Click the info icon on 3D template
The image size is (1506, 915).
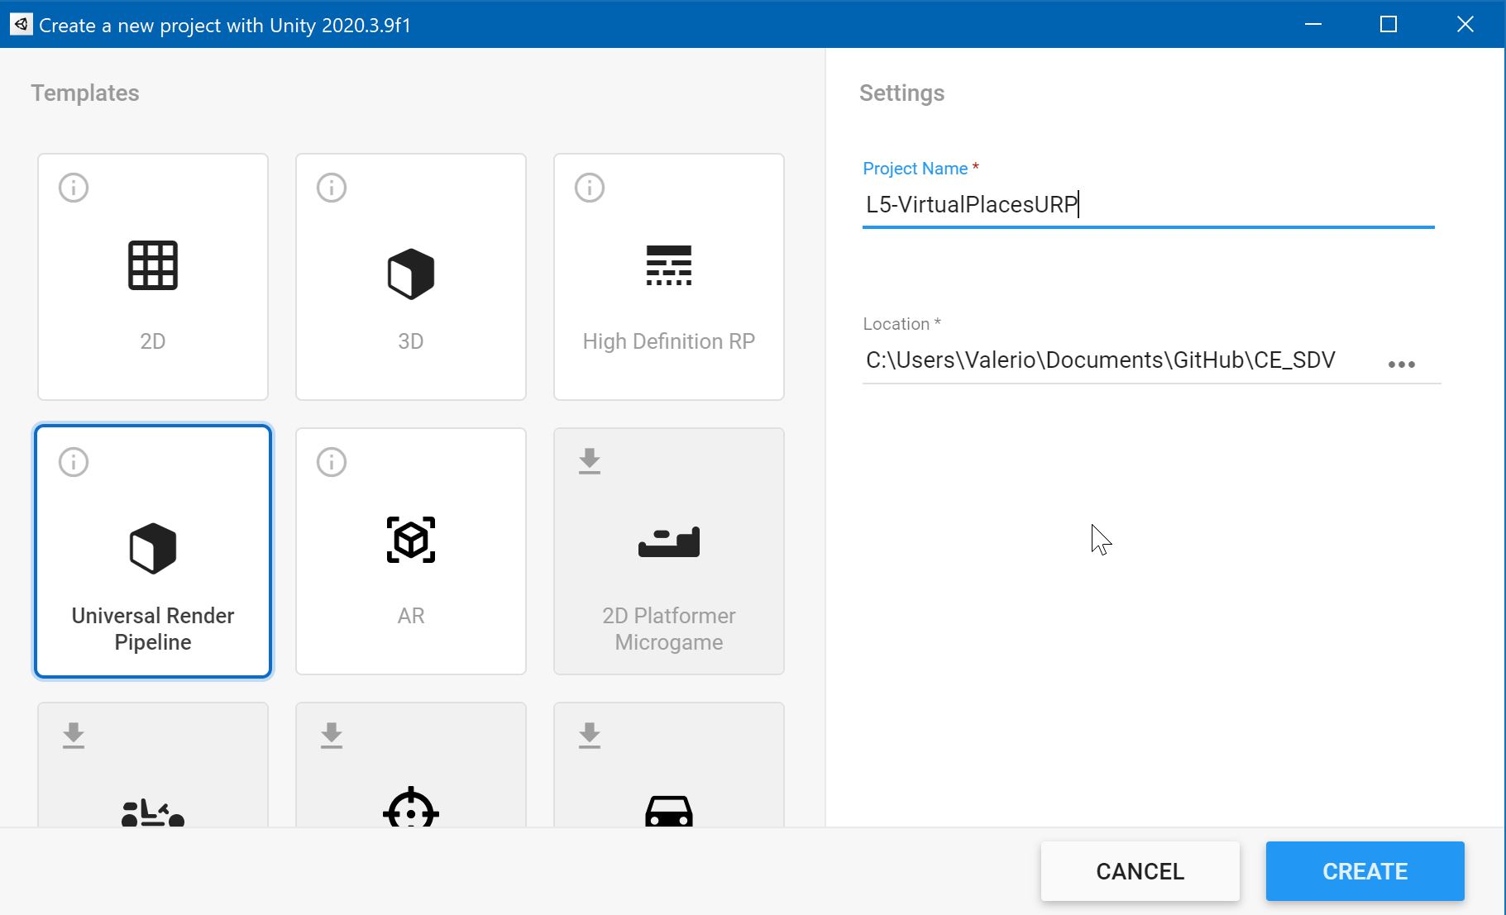coord(332,188)
